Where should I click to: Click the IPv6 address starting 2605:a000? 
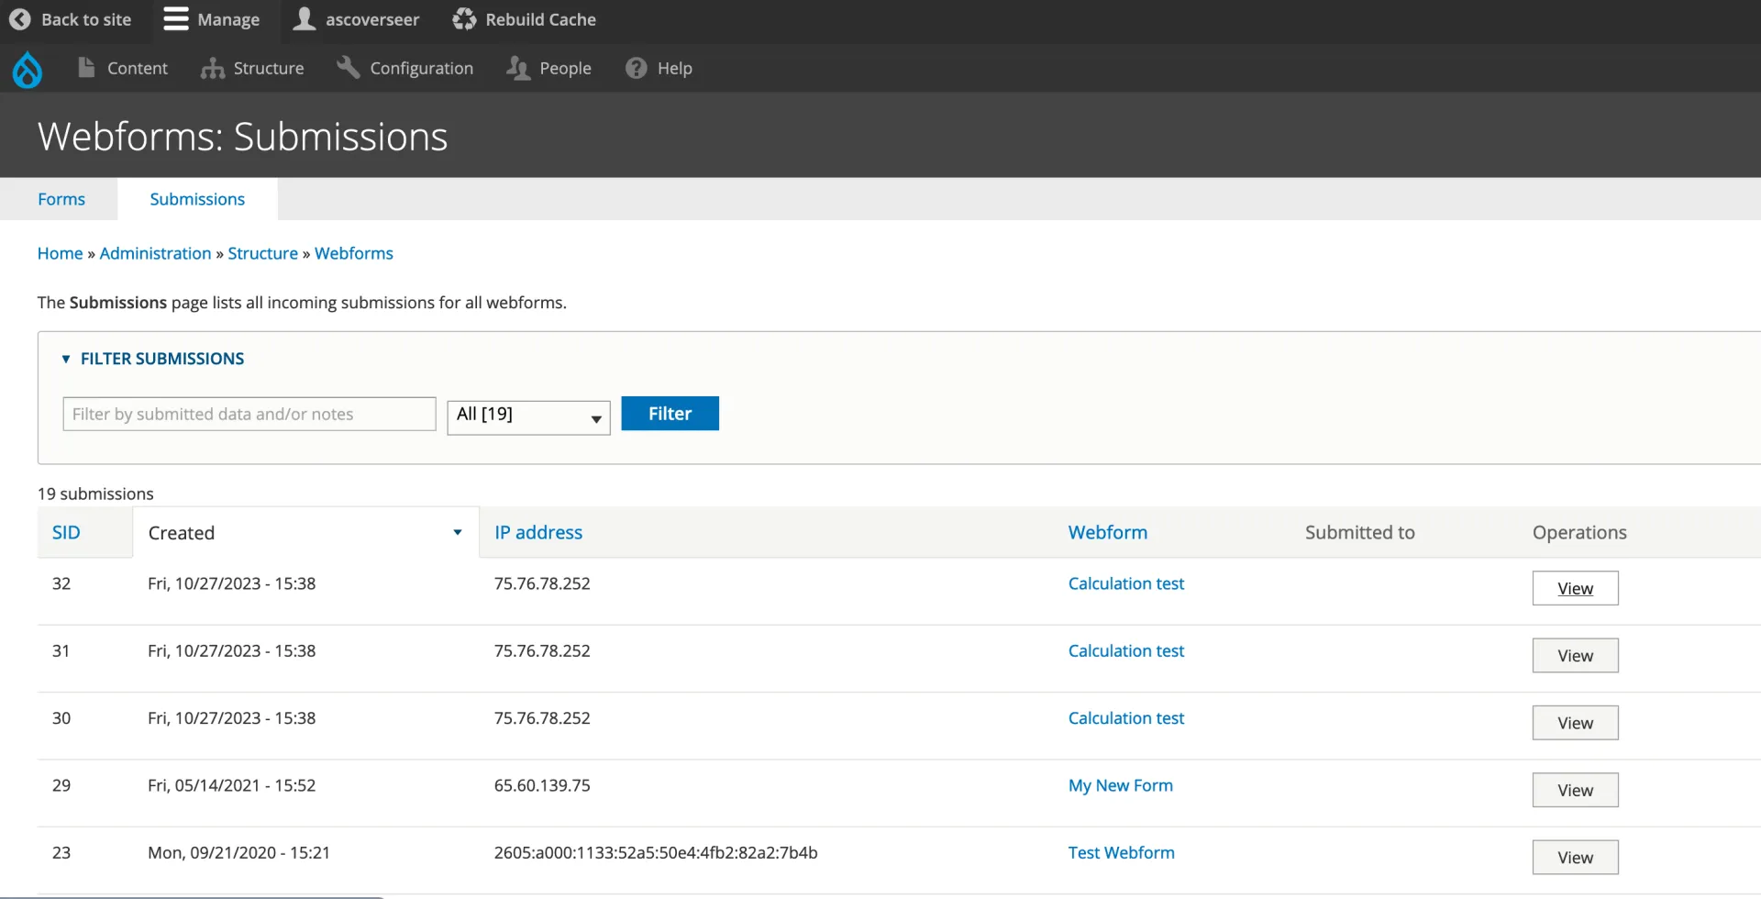point(655,852)
